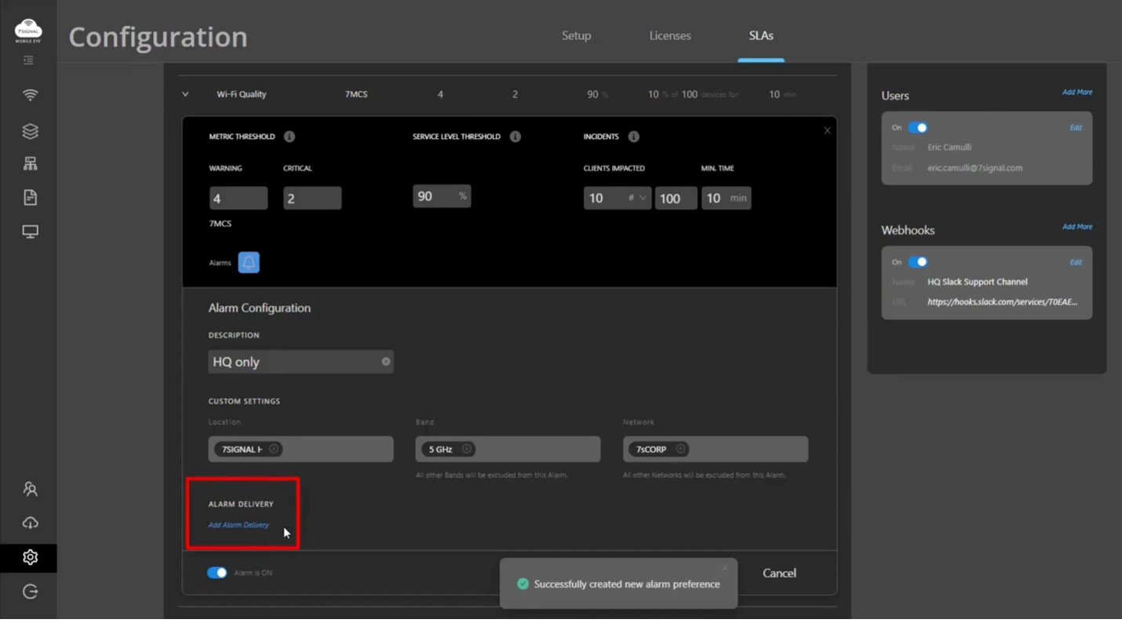Expand the sidebar hamburger menu

tap(29, 60)
